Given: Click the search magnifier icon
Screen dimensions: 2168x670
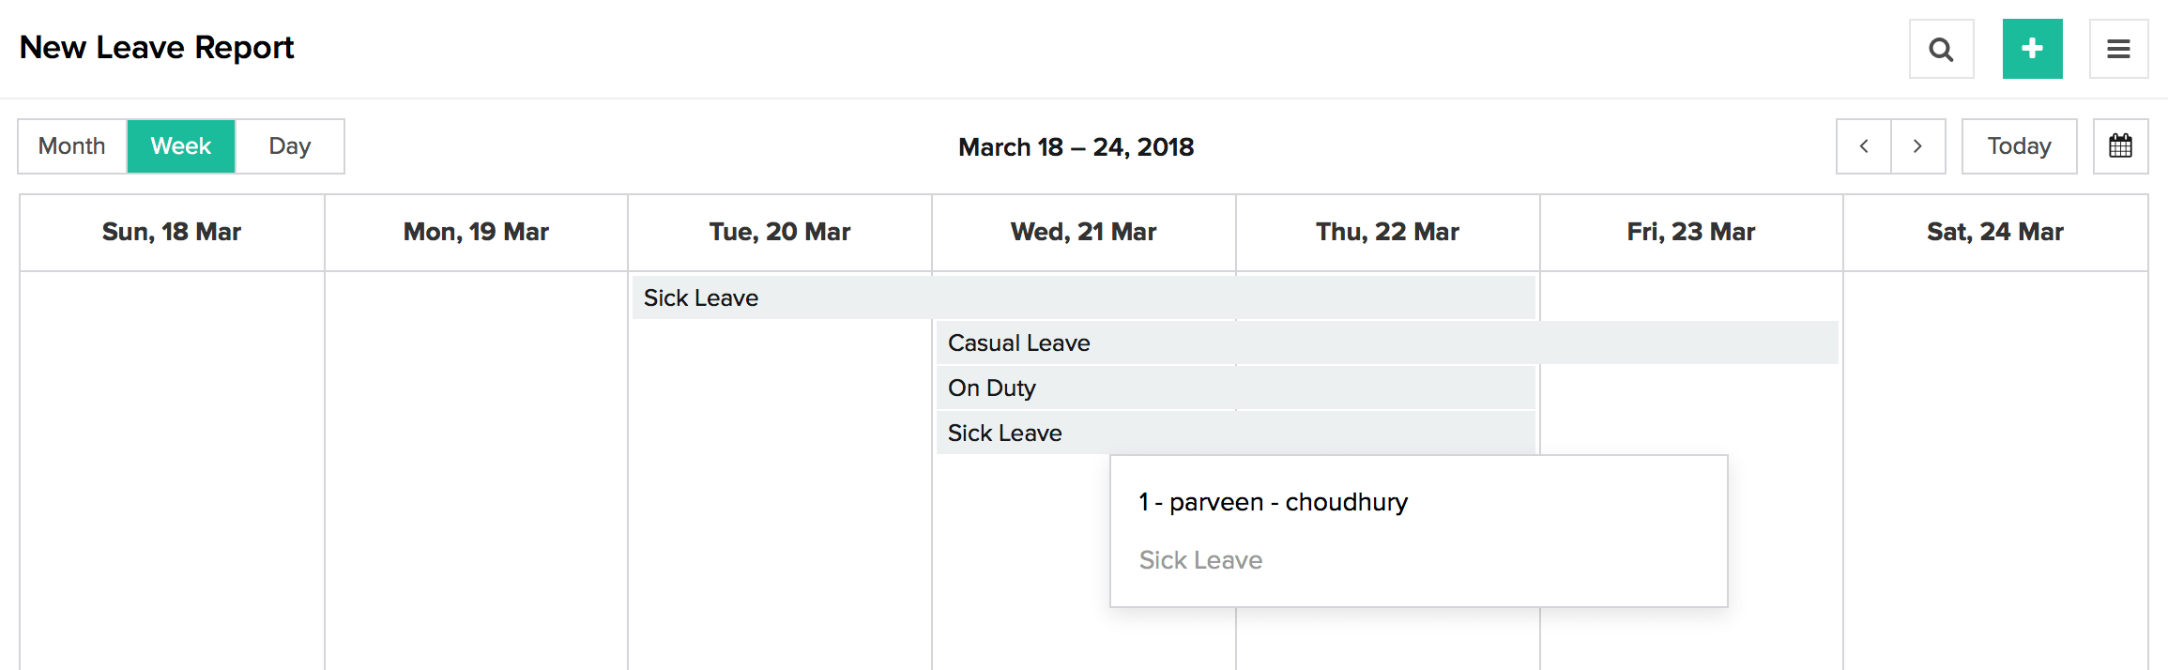Looking at the screenshot, I should click(1941, 49).
